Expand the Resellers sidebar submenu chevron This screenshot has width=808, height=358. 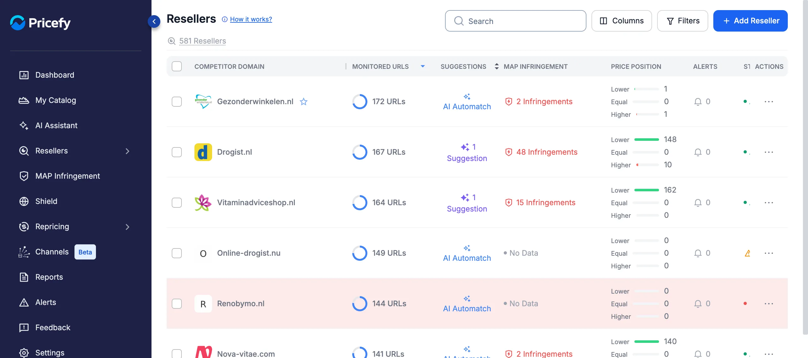tap(128, 151)
